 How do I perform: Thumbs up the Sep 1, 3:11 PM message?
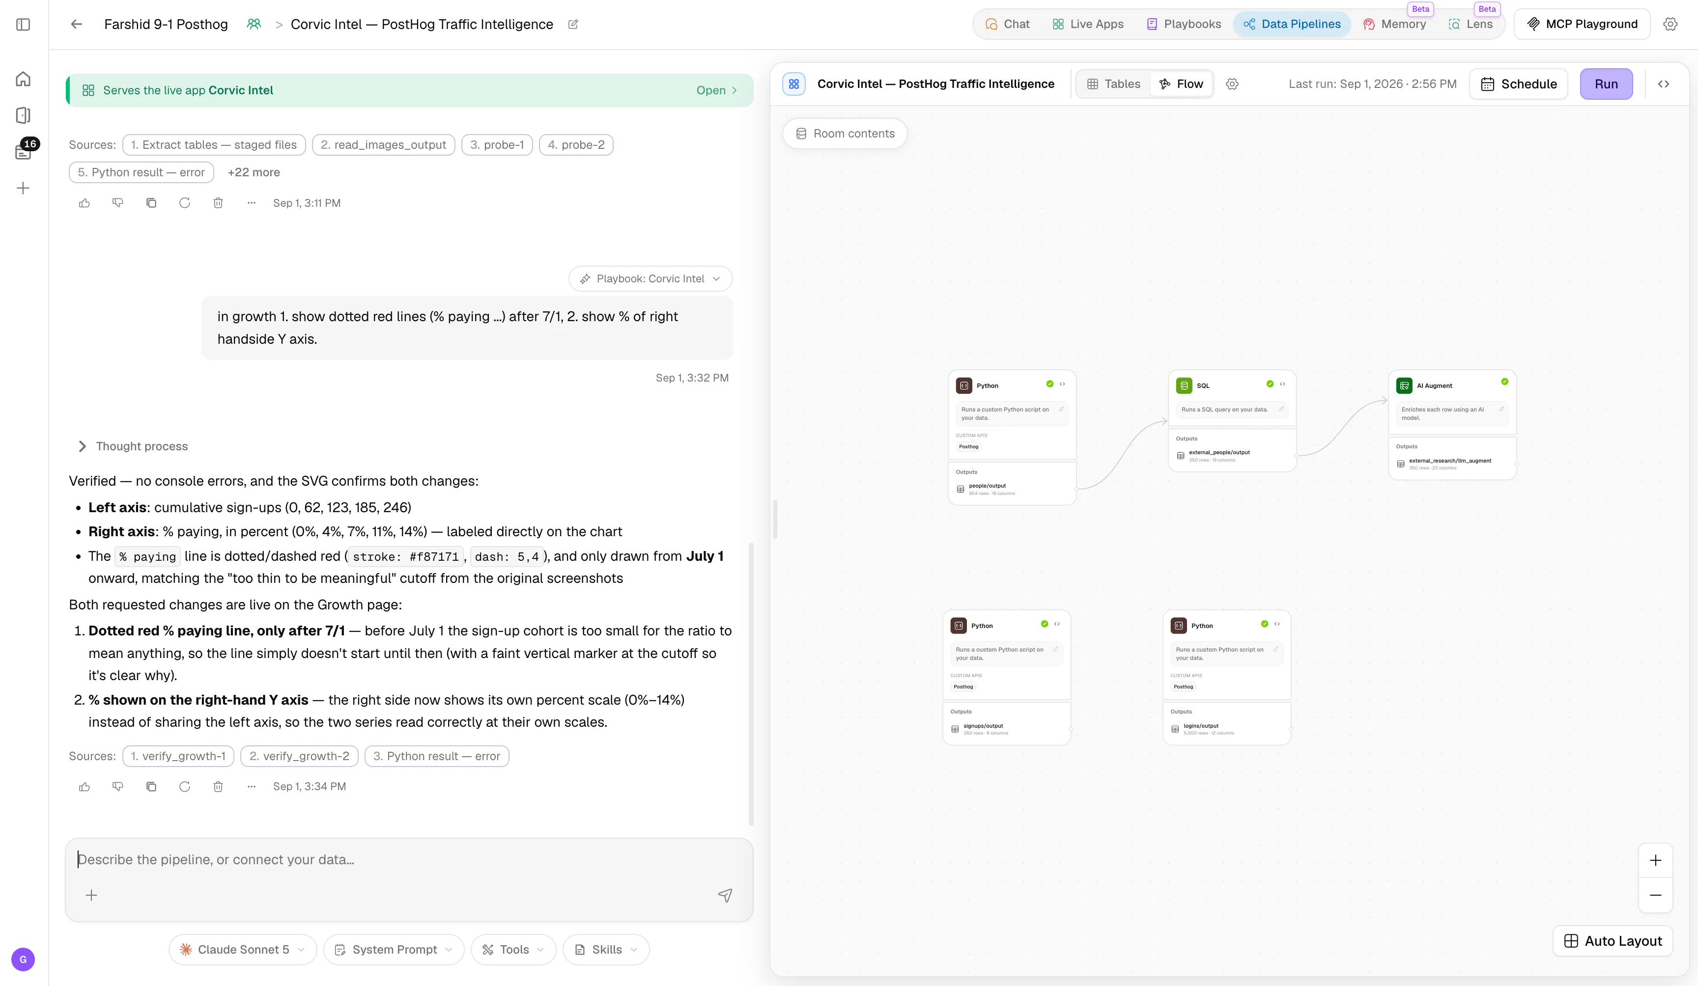(x=84, y=203)
